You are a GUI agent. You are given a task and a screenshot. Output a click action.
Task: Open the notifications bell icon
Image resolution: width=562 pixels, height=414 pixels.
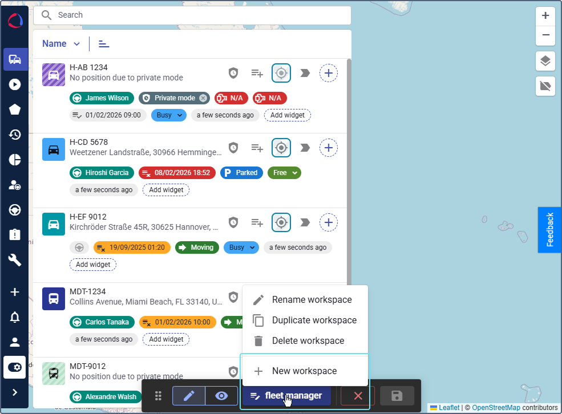click(15, 318)
